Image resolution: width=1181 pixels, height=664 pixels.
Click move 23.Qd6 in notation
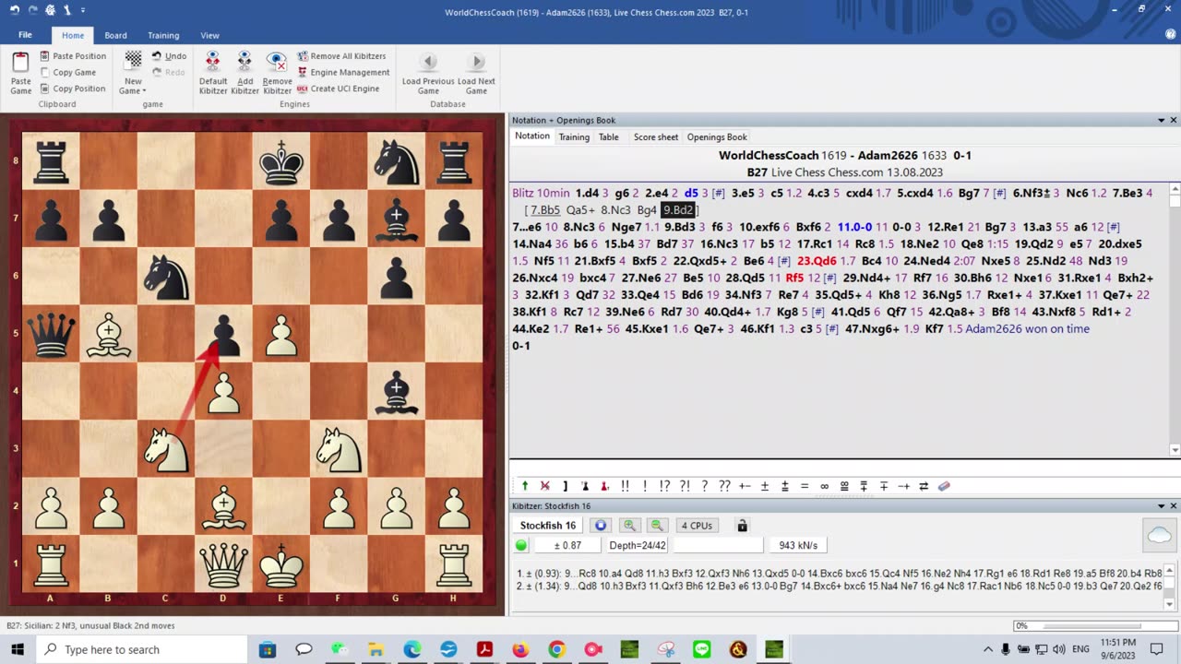(817, 261)
